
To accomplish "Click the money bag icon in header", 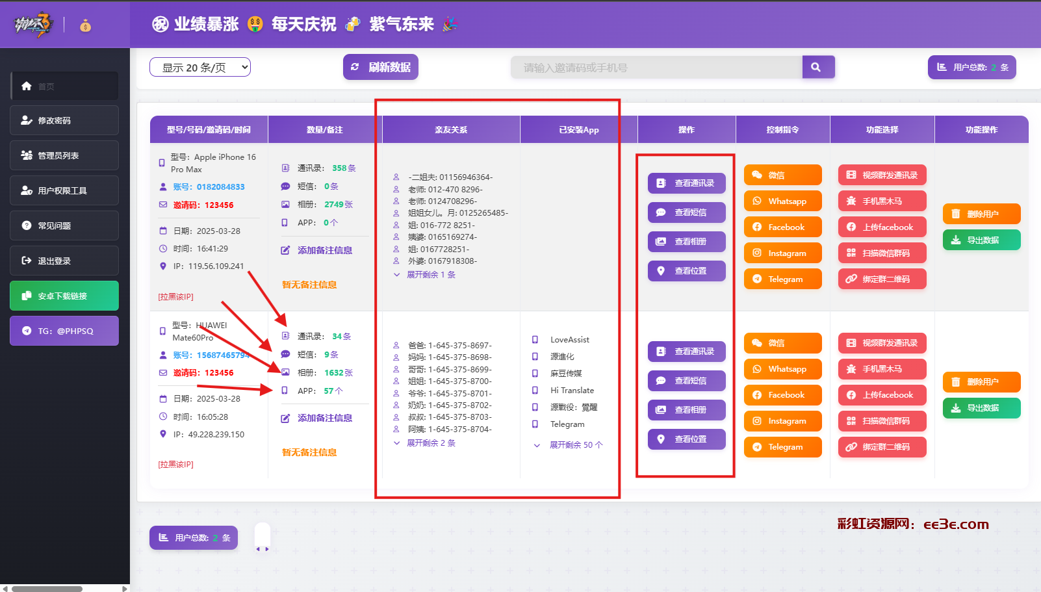I will point(85,25).
